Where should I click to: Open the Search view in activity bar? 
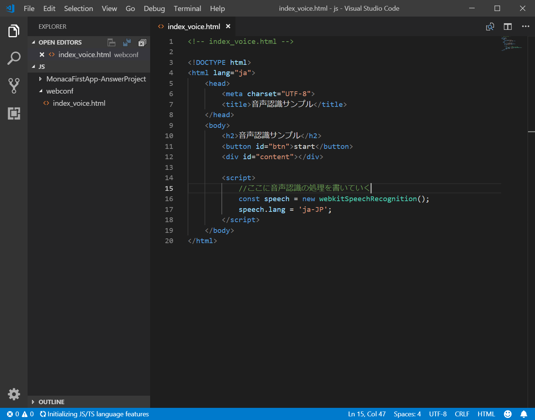coord(14,58)
